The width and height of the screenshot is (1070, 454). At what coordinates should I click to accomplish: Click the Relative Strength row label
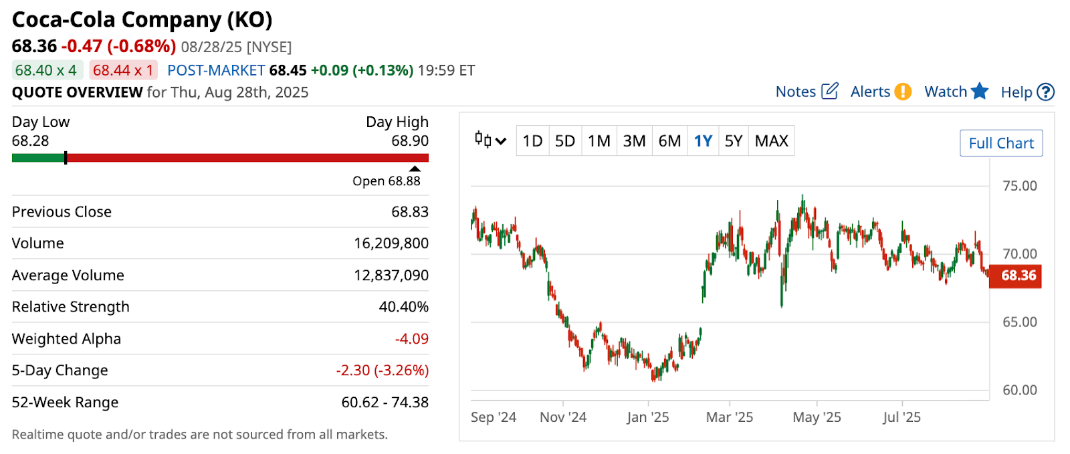click(x=70, y=307)
